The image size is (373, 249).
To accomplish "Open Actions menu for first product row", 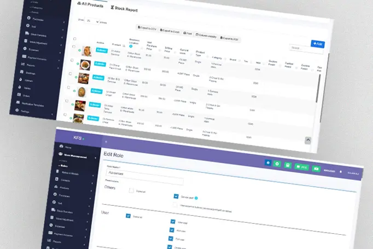I will pyautogui.click(x=101, y=49).
